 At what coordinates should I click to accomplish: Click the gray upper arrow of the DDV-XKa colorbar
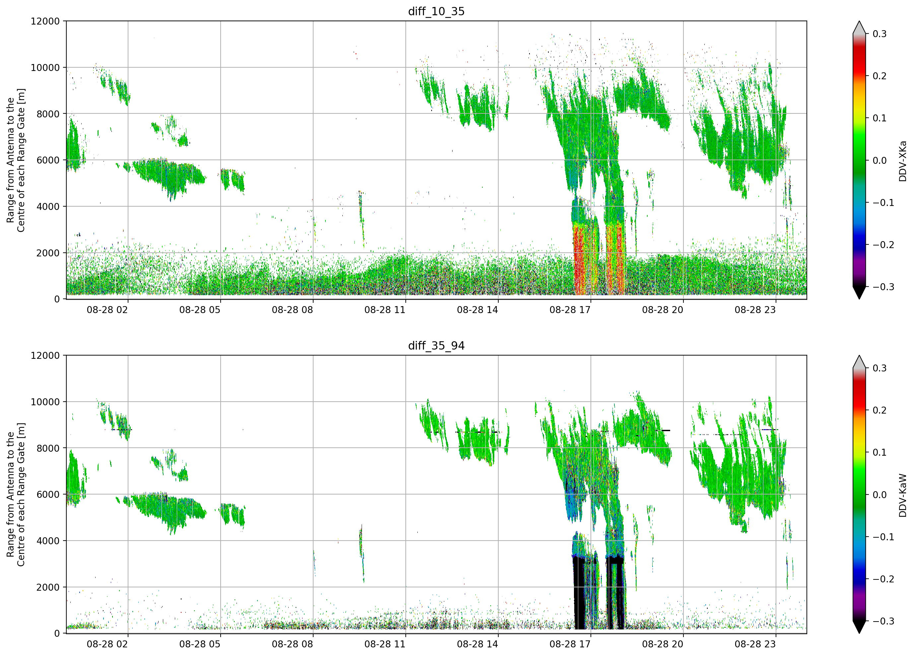point(859,28)
